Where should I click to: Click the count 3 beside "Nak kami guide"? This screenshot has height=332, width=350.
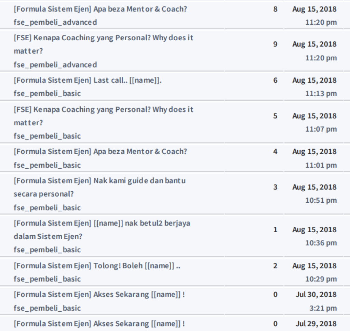click(x=275, y=188)
